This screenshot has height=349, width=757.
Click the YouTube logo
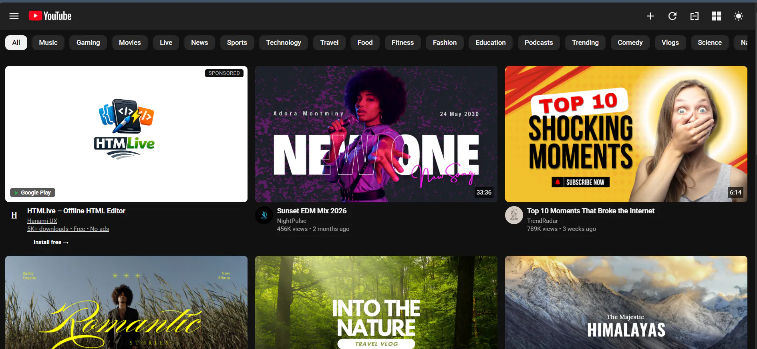(x=50, y=16)
